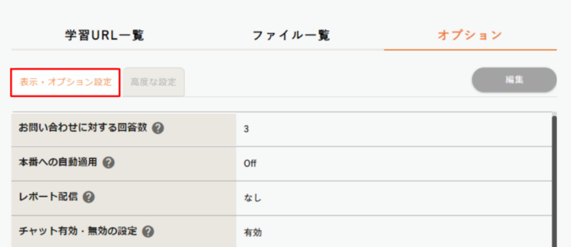Image resolution: width=571 pixels, height=247 pixels.
Task: Click the answer count value 3
Action: click(x=246, y=129)
